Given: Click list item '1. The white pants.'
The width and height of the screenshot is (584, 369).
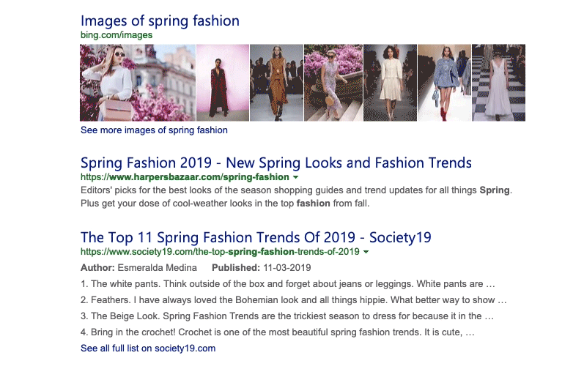Looking at the screenshot, I should click(x=287, y=284).
